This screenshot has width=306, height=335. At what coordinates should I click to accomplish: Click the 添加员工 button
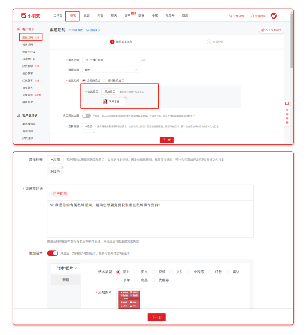pyautogui.click(x=110, y=92)
